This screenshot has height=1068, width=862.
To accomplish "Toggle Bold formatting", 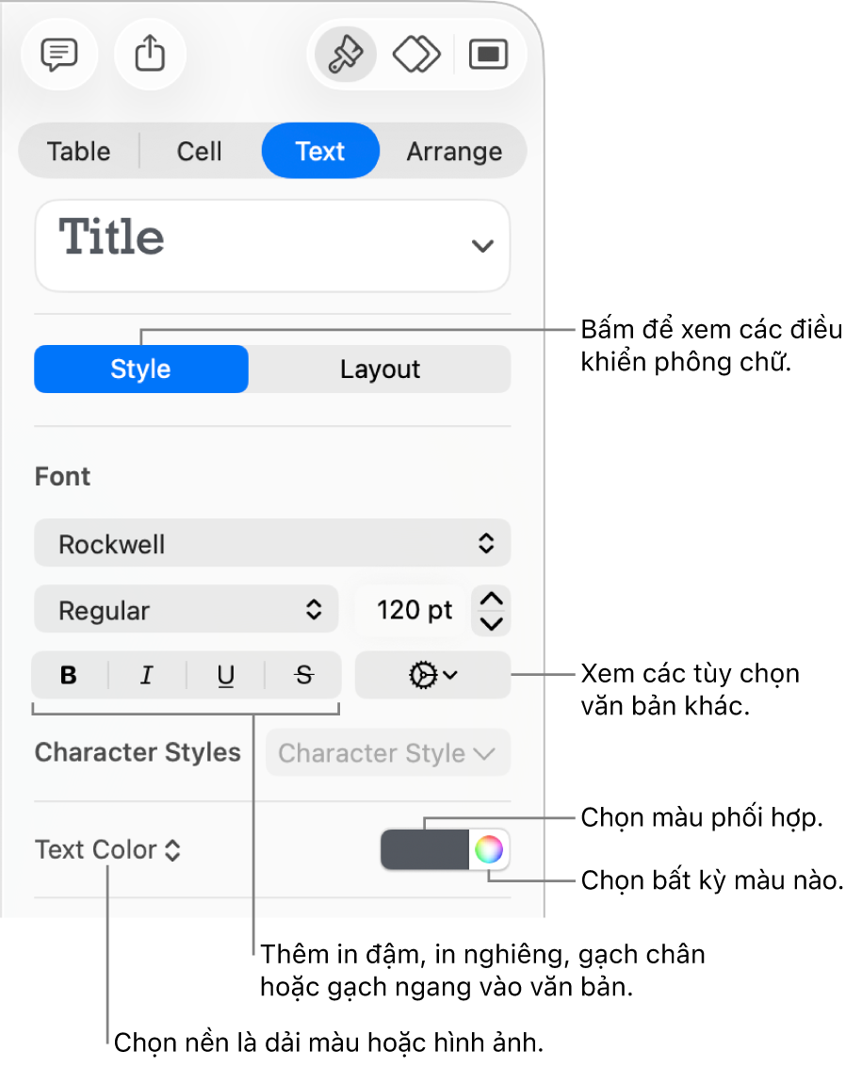I will click(x=69, y=675).
